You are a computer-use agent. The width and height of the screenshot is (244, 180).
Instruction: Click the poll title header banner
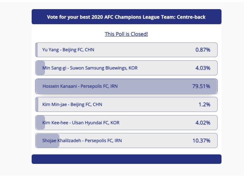[126, 17]
